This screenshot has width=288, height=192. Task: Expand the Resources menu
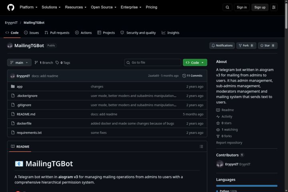pyautogui.click(x=76, y=7)
